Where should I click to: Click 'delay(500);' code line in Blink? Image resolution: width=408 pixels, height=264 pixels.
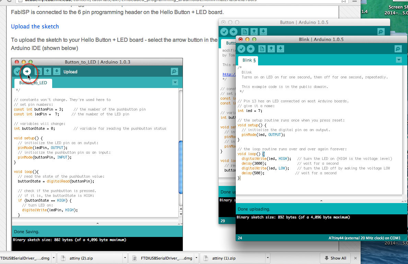253,173
